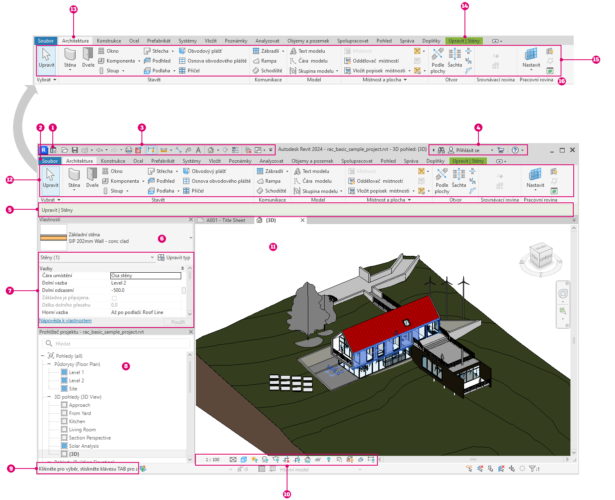Viewport: 615px width, 500px height.
Task: Open the rendering dialog teapot icon
Action: 276,460
